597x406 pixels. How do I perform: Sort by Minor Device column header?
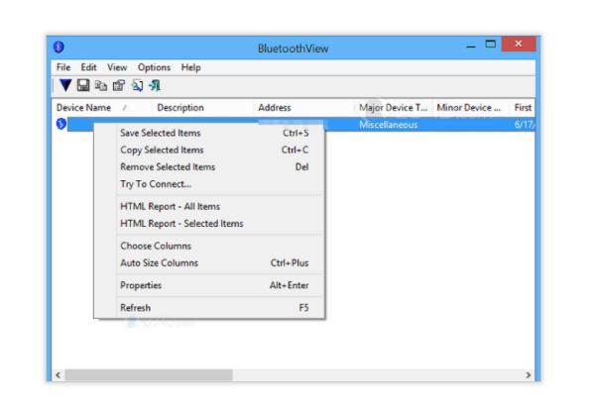[x=471, y=108]
